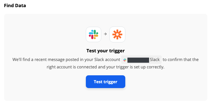Click the "Slack account" words before the chip

(107, 59)
